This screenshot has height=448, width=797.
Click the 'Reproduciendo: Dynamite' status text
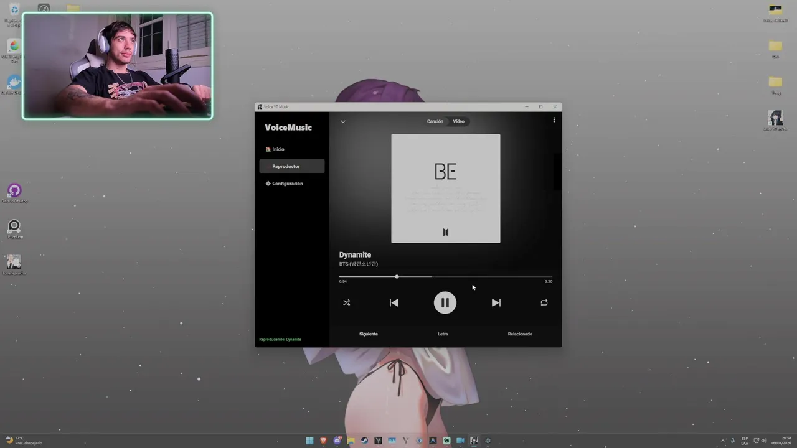[280, 340]
